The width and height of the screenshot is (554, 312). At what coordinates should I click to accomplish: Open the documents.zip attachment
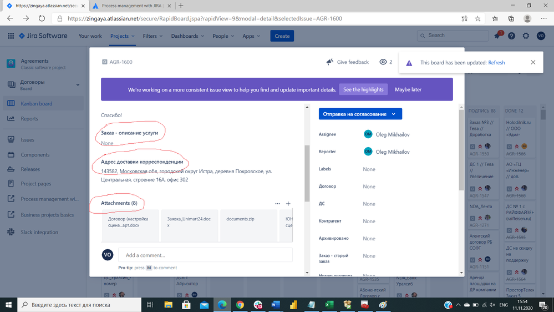(x=249, y=226)
